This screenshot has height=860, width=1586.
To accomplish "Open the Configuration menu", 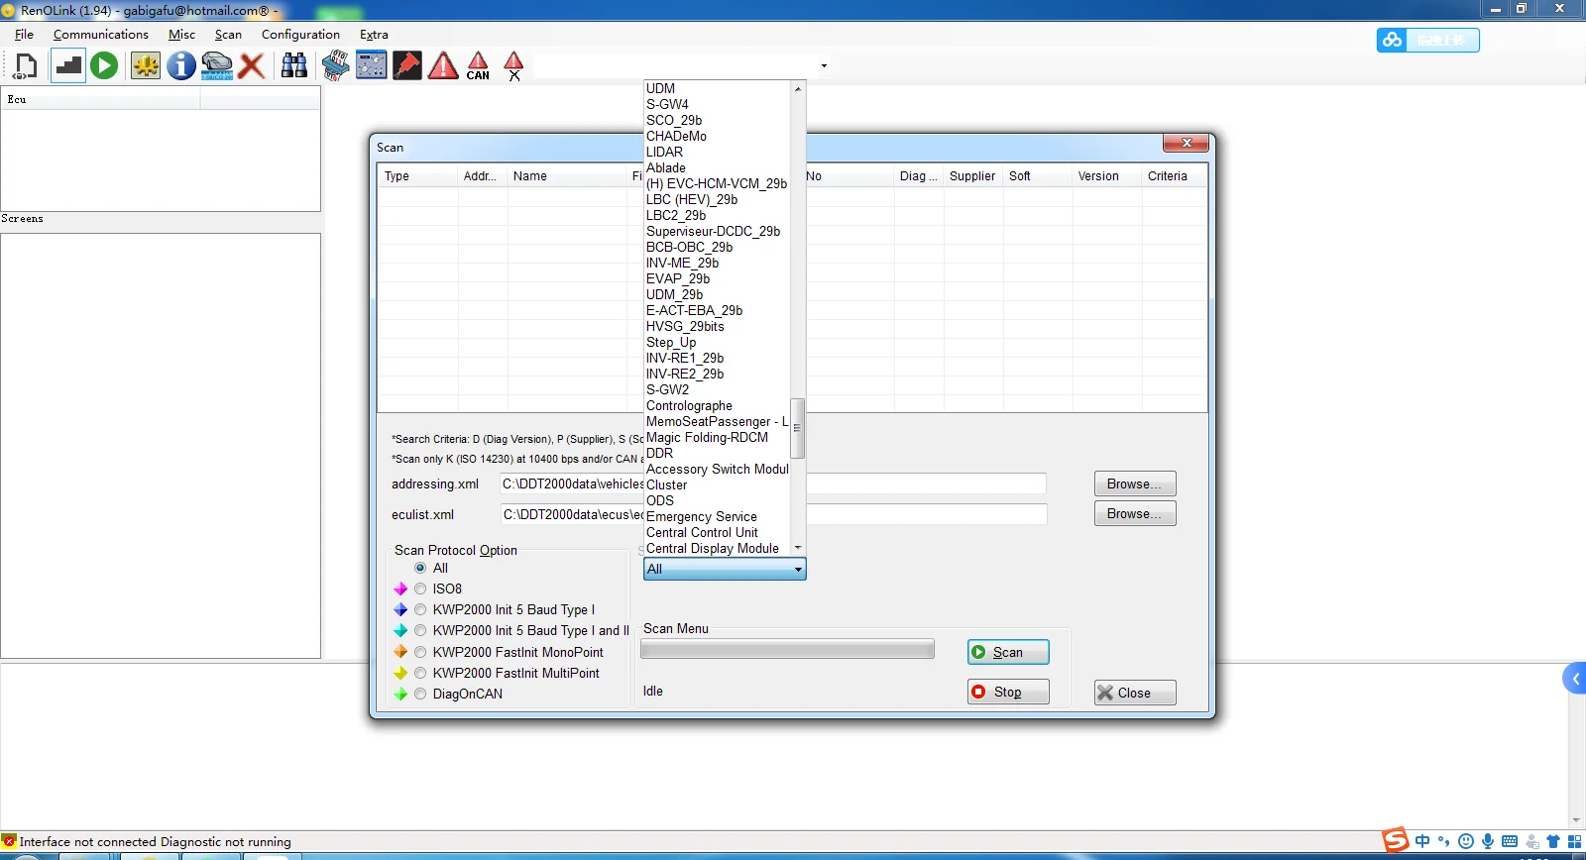I will (x=300, y=35).
